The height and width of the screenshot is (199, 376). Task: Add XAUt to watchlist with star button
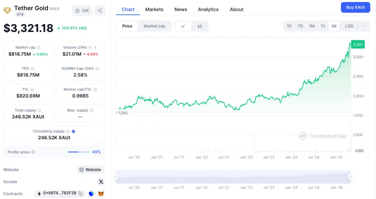(82, 11)
